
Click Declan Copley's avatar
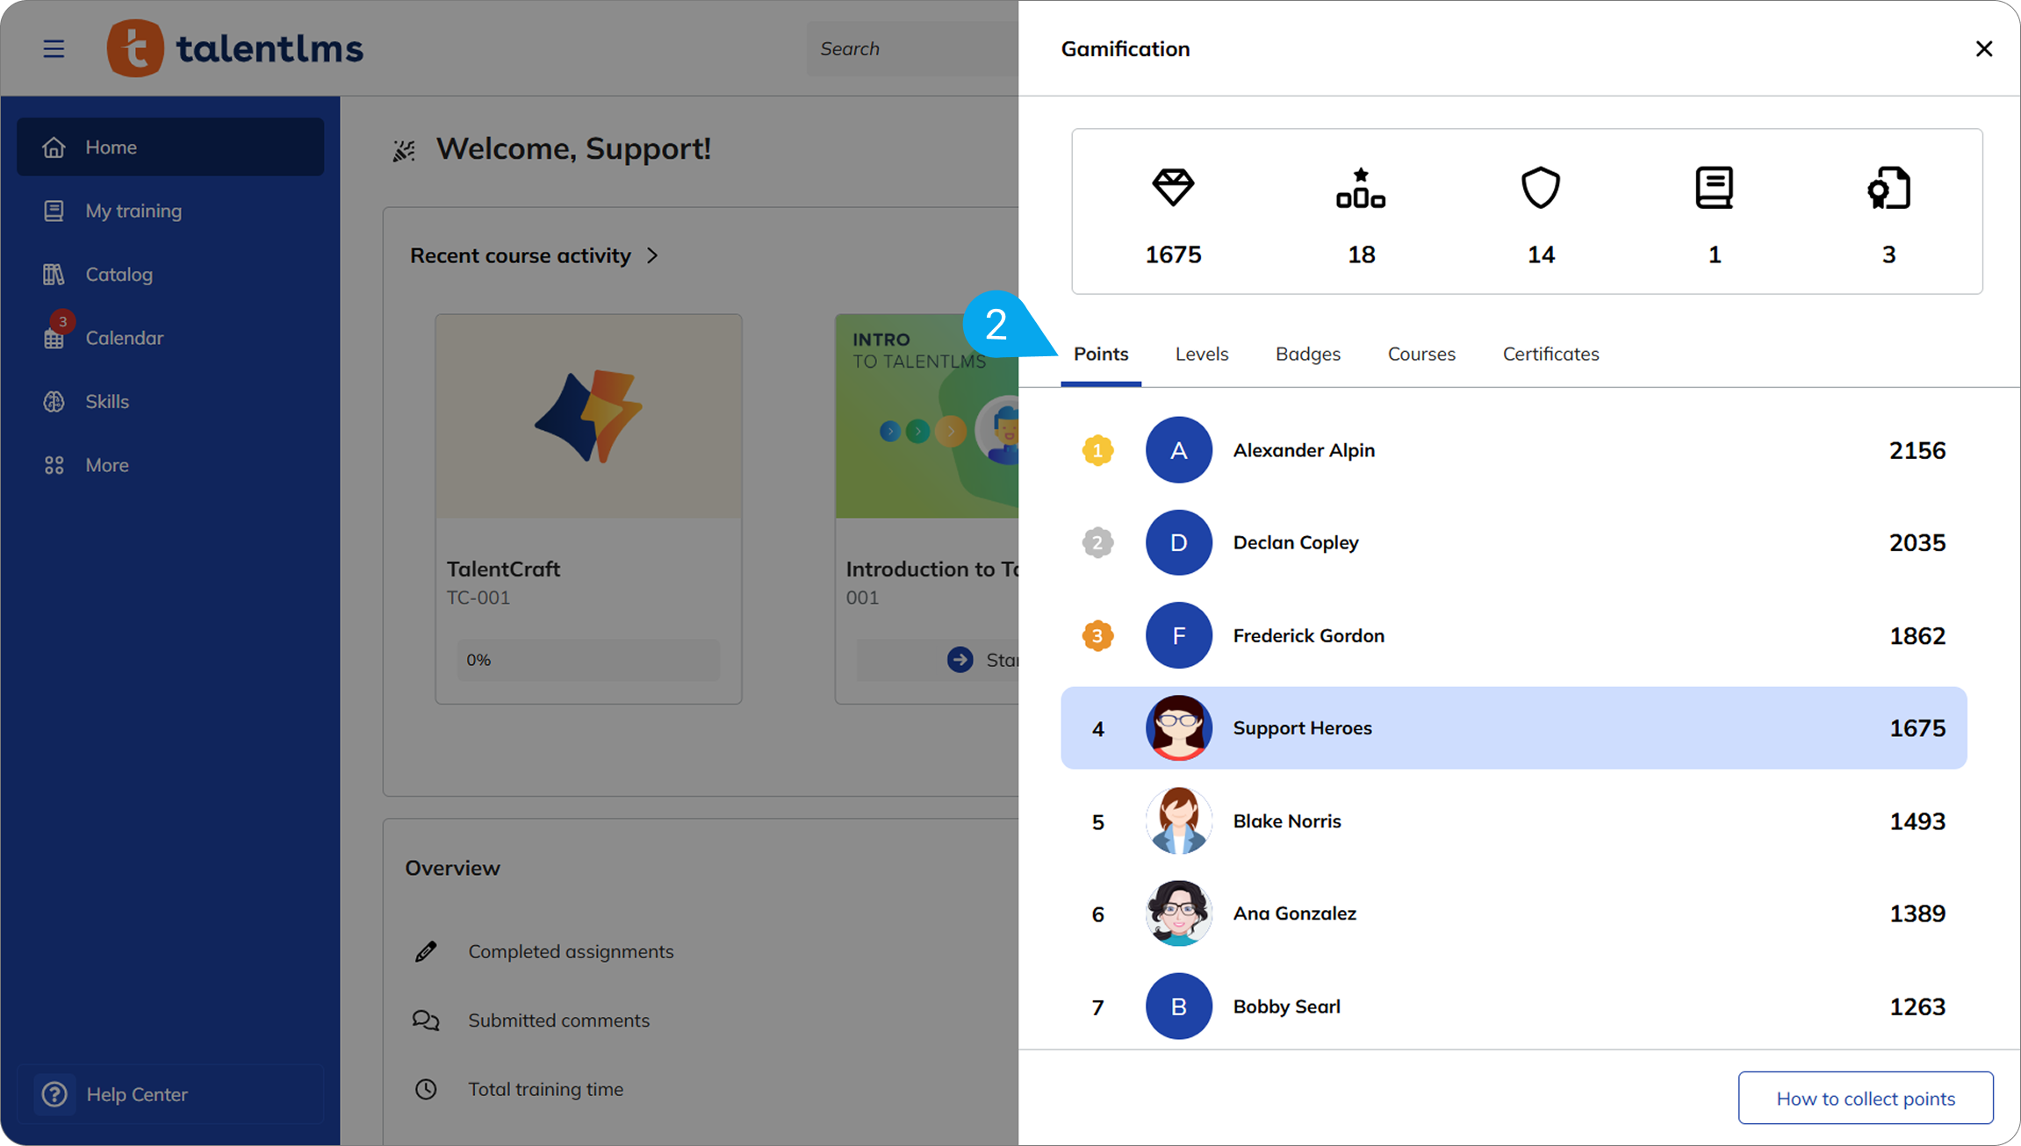[1178, 542]
